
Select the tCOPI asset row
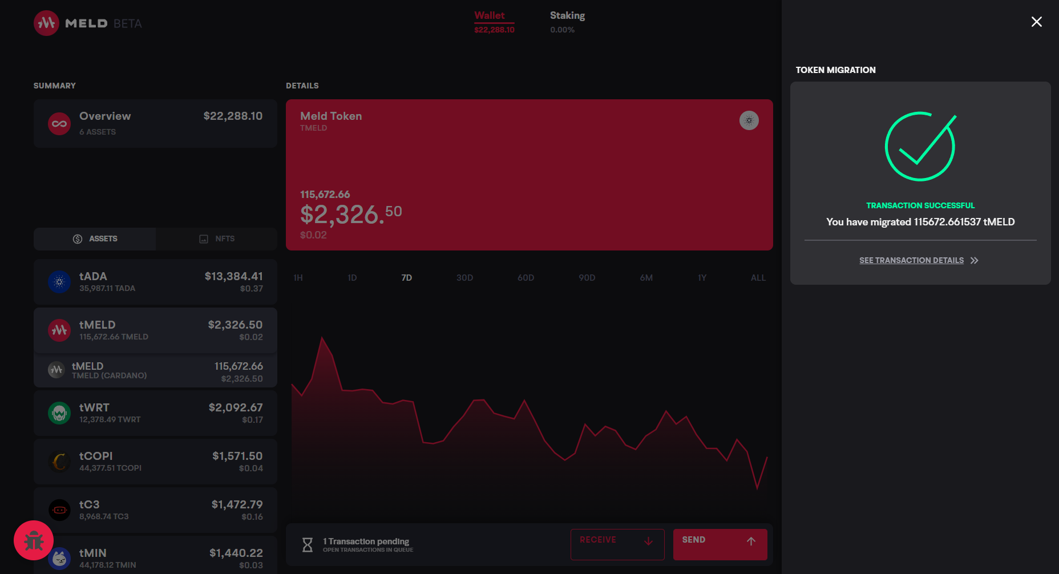click(155, 462)
